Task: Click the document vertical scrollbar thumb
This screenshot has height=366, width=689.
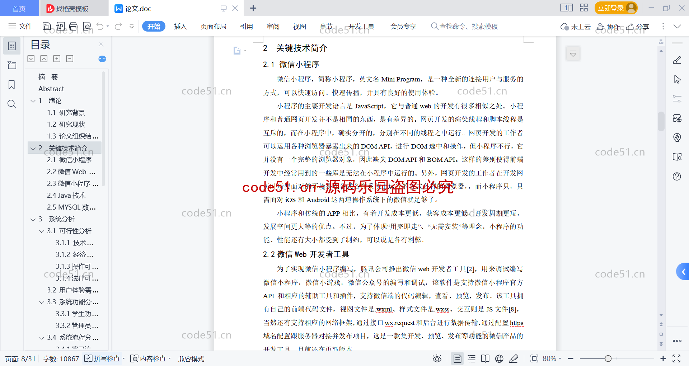Action: click(661, 121)
